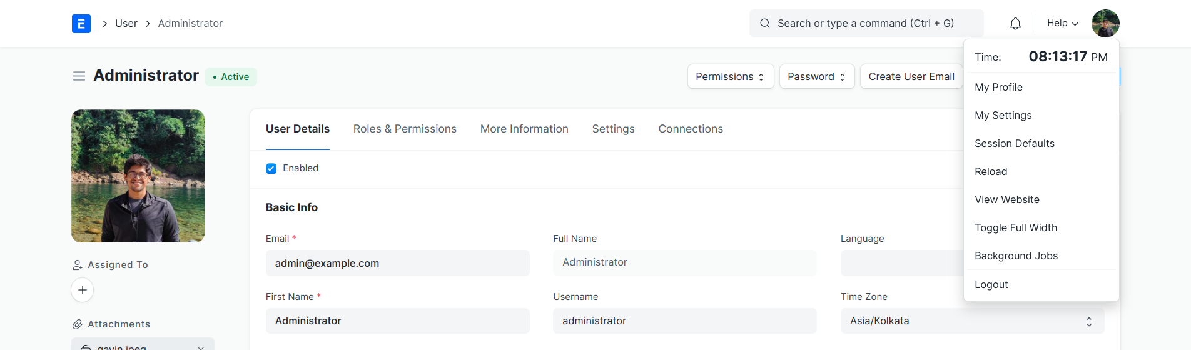The width and height of the screenshot is (1191, 350).
Task: Click the Language input field
Action: coord(902,263)
